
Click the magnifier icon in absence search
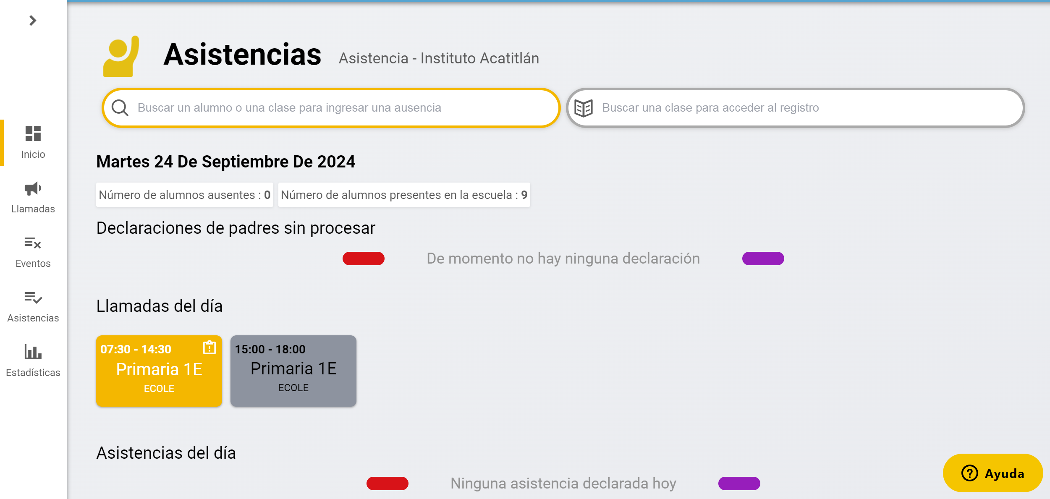(120, 108)
